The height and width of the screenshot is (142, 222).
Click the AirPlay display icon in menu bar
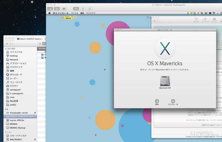(x=206, y=13)
